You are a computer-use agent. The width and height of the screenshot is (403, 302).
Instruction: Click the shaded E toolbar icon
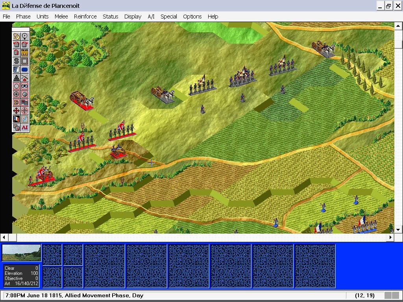17,69
